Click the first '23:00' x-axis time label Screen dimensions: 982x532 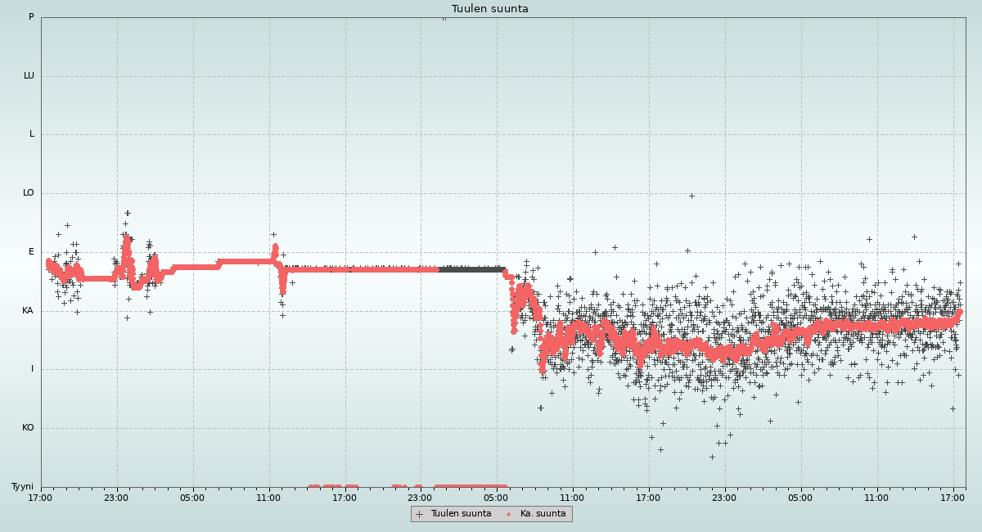pos(117,497)
